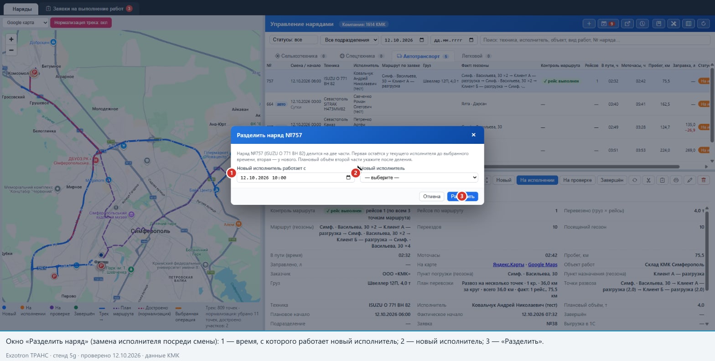Viewport: 715px width, 361px height.
Task: Switch to the «Наряды» tab
Action: (22, 9)
